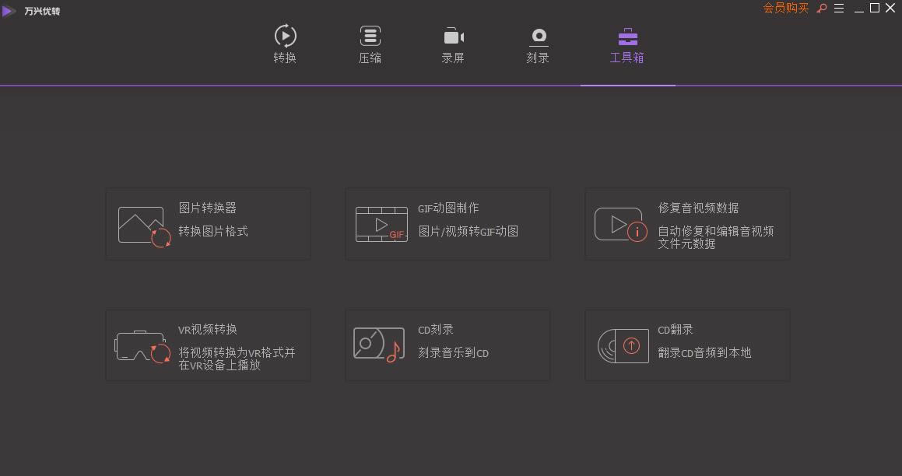Click the 刻录 disc burn icon
This screenshot has width=902, height=476.
pyautogui.click(x=538, y=36)
